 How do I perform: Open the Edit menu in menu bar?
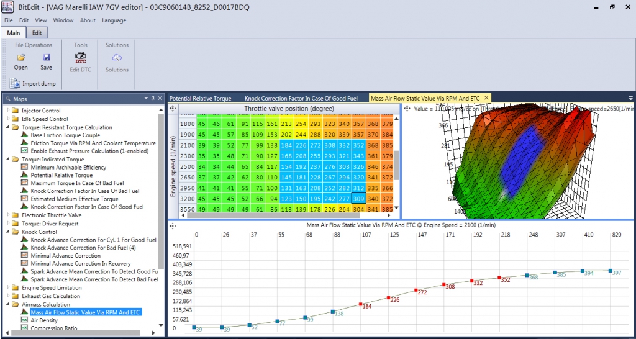[x=24, y=20]
